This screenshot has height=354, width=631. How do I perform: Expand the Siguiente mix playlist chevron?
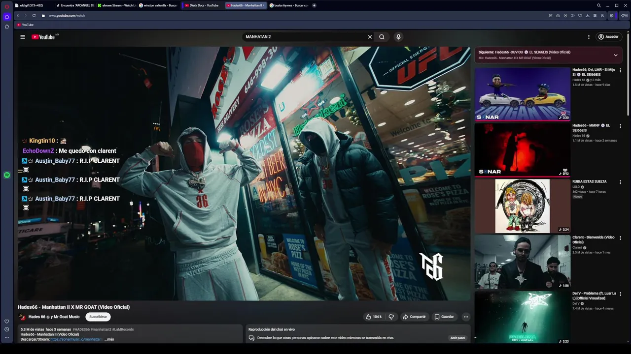click(616, 55)
